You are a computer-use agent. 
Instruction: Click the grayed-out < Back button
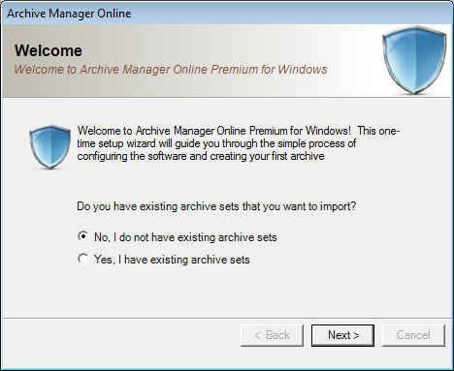click(272, 335)
